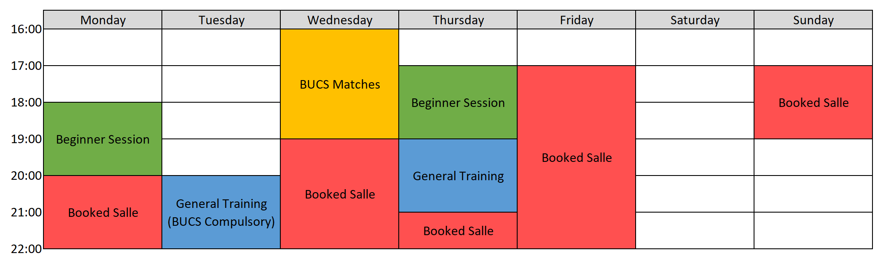Select Thursday's blue General Training block
The image size is (881, 262).
(458, 176)
